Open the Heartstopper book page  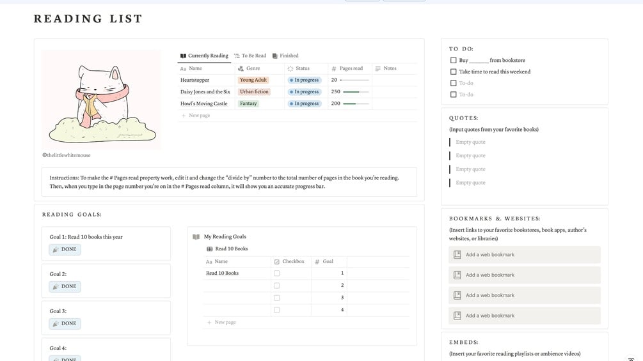[x=194, y=81]
